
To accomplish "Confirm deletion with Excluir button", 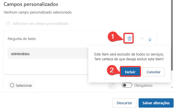I will coord(130,72).
